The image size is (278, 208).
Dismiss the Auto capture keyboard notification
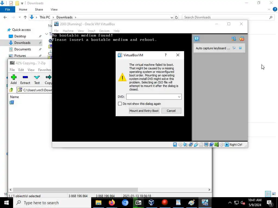click(x=240, y=48)
